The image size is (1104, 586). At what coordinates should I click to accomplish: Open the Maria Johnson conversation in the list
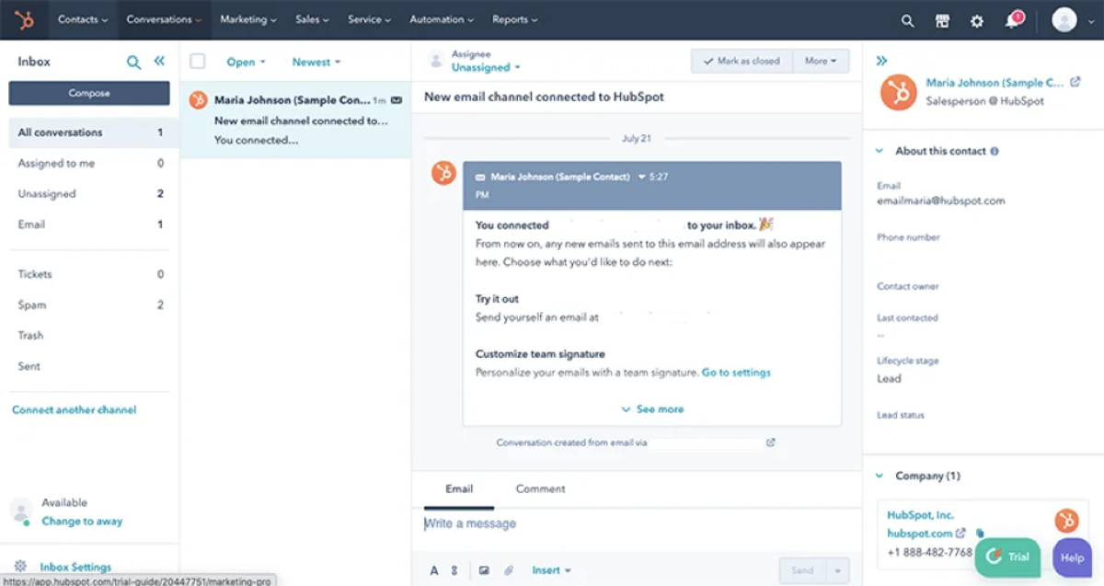(x=295, y=120)
